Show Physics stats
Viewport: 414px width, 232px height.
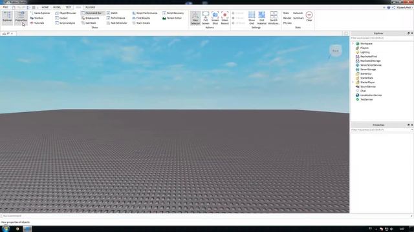click(x=287, y=23)
